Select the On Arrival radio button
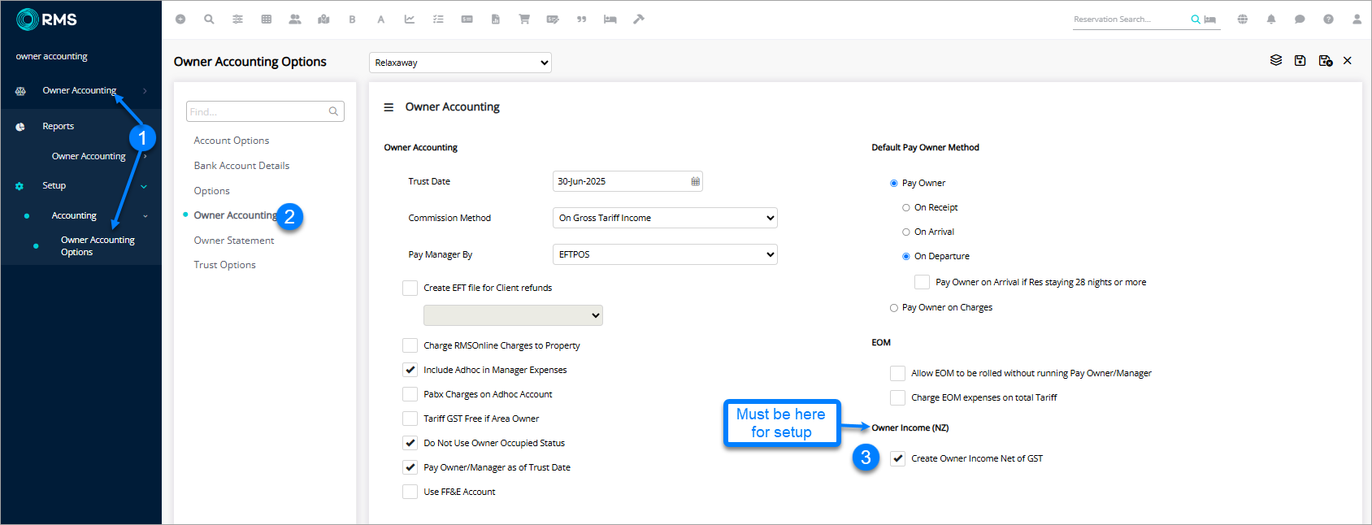This screenshot has width=1372, height=525. (x=906, y=232)
